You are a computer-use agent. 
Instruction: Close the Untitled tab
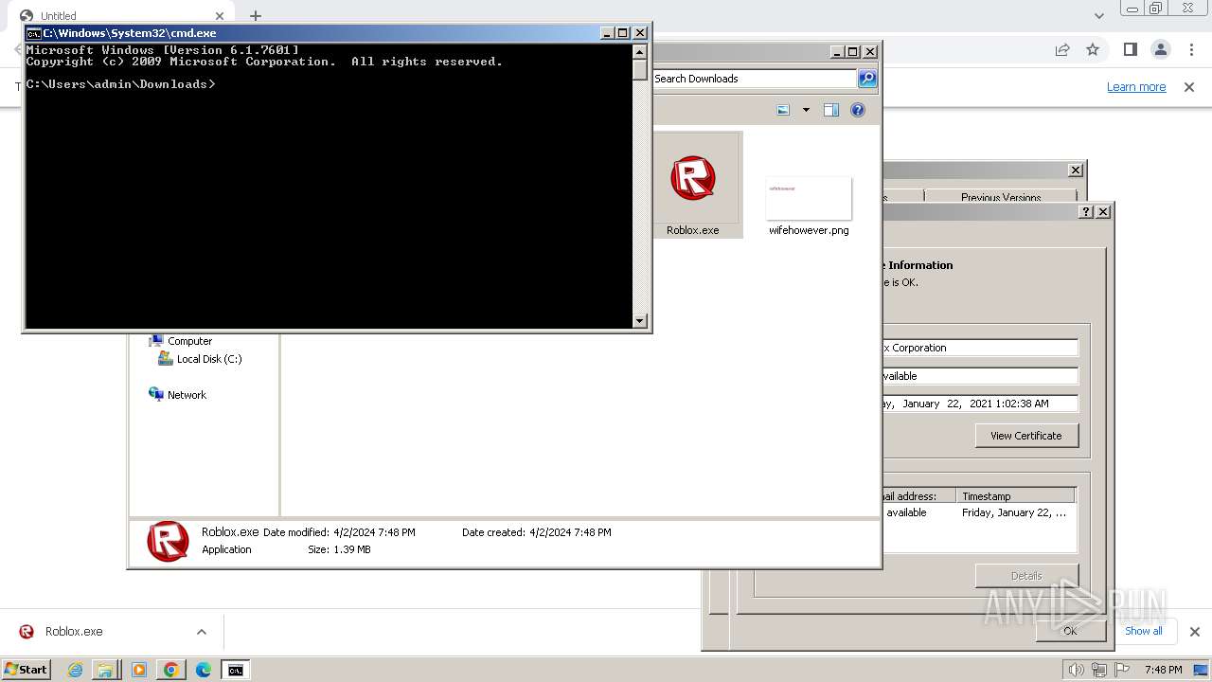[x=220, y=15]
